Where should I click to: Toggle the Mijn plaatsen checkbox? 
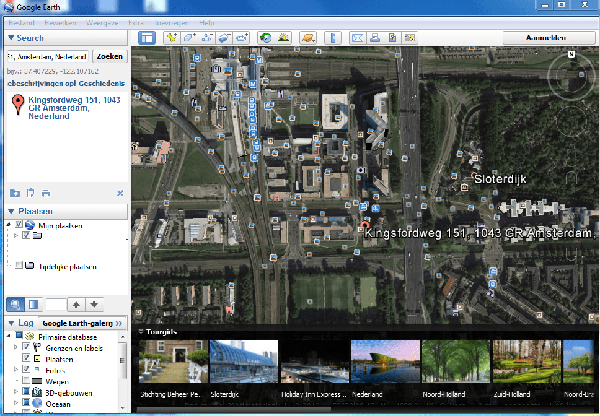(19, 224)
